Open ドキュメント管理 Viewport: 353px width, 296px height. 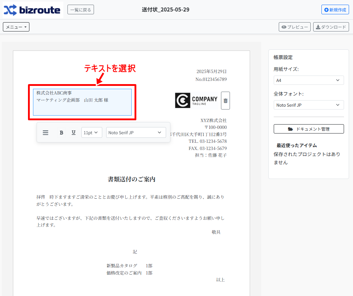(x=309, y=129)
